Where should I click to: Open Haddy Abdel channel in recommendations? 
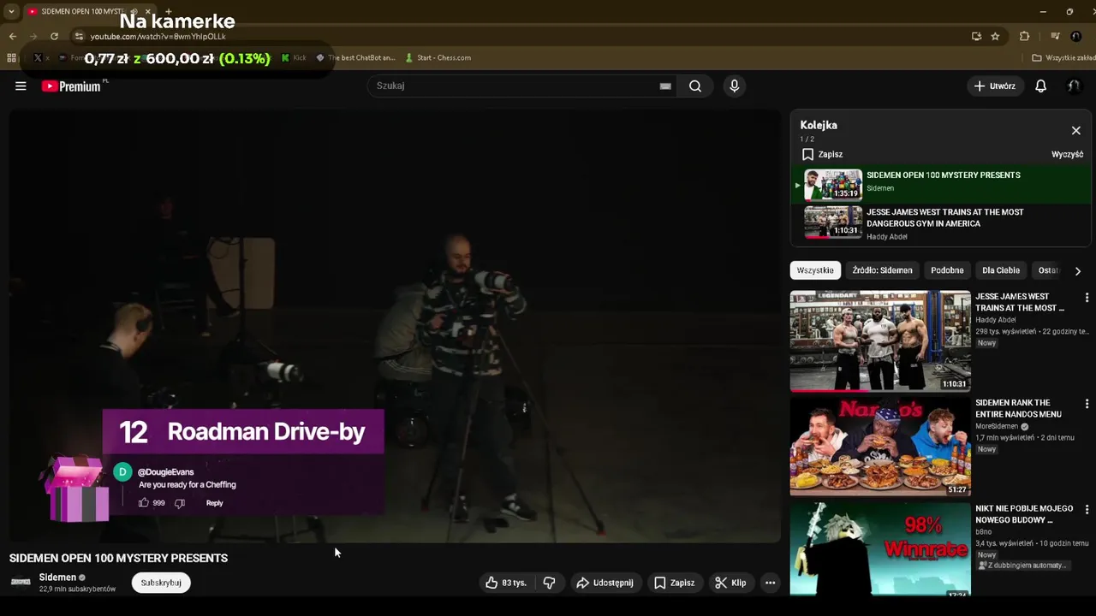(996, 320)
